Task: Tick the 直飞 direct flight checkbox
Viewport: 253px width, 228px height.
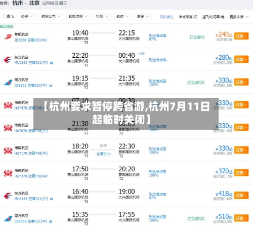Action: [4, 16]
